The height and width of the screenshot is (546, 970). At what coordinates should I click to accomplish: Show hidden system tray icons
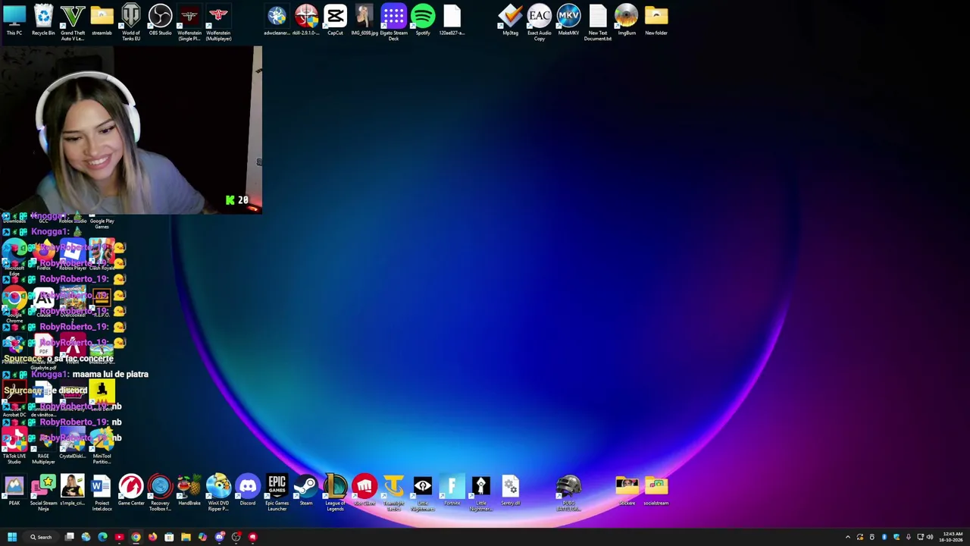tap(848, 537)
